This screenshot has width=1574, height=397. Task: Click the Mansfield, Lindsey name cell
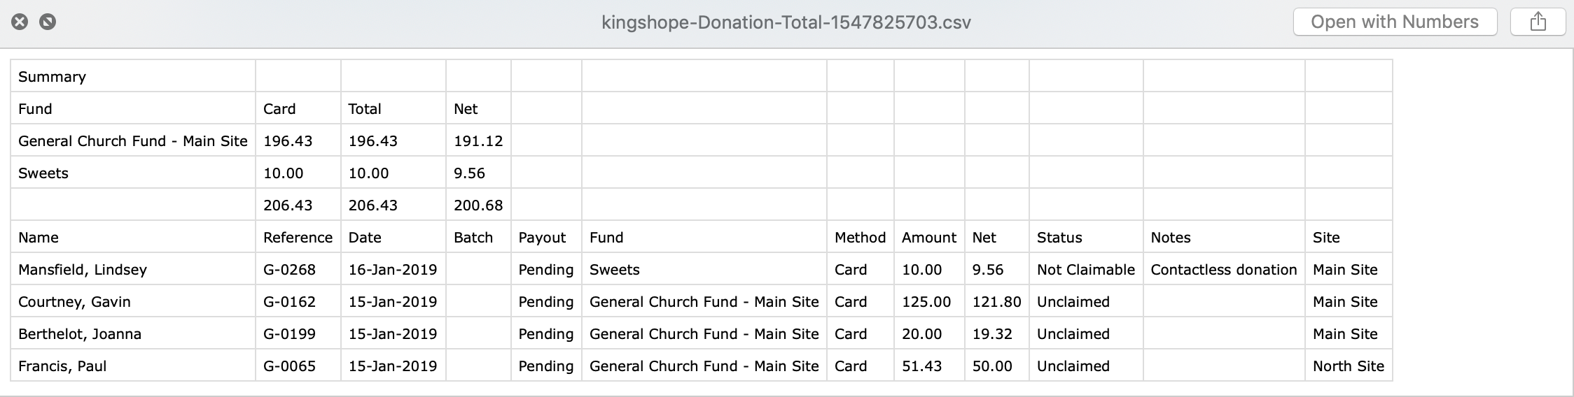pos(133,269)
